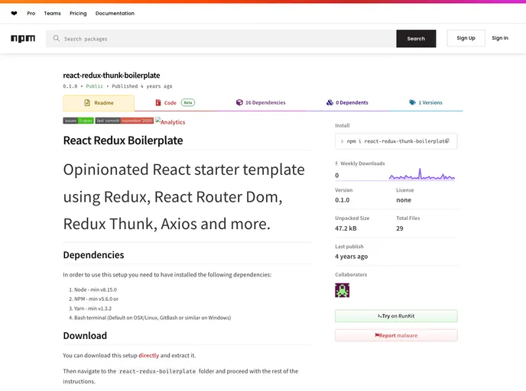Screen dimensions: 526x391
Task: Click the React Redux Boilerplate heading
Action: pos(123,141)
